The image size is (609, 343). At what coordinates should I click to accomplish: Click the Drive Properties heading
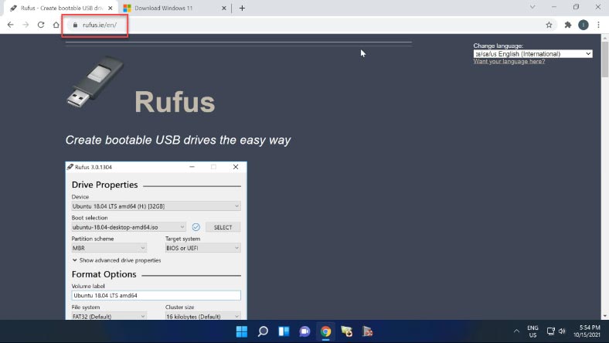tap(105, 185)
